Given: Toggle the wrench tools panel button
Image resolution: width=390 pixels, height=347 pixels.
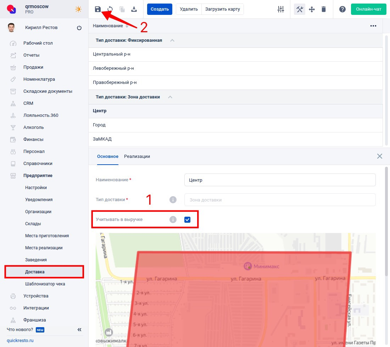Looking at the screenshot, I should click(300, 9).
